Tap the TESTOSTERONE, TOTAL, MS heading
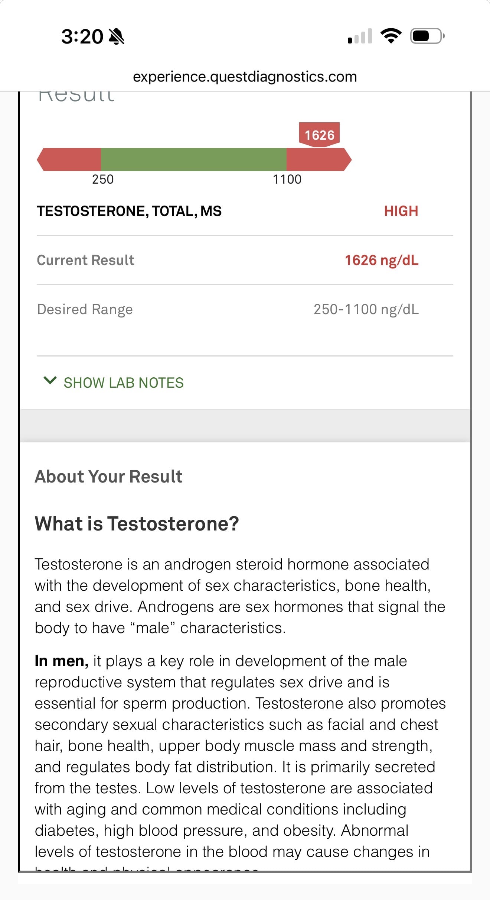The height and width of the screenshot is (900, 490). [129, 211]
